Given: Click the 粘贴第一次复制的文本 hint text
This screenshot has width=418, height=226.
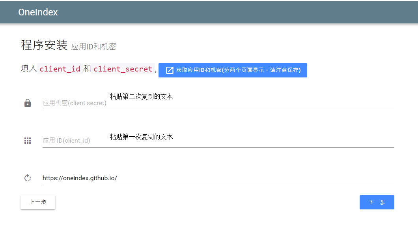Looking at the screenshot, I should pos(141,137).
